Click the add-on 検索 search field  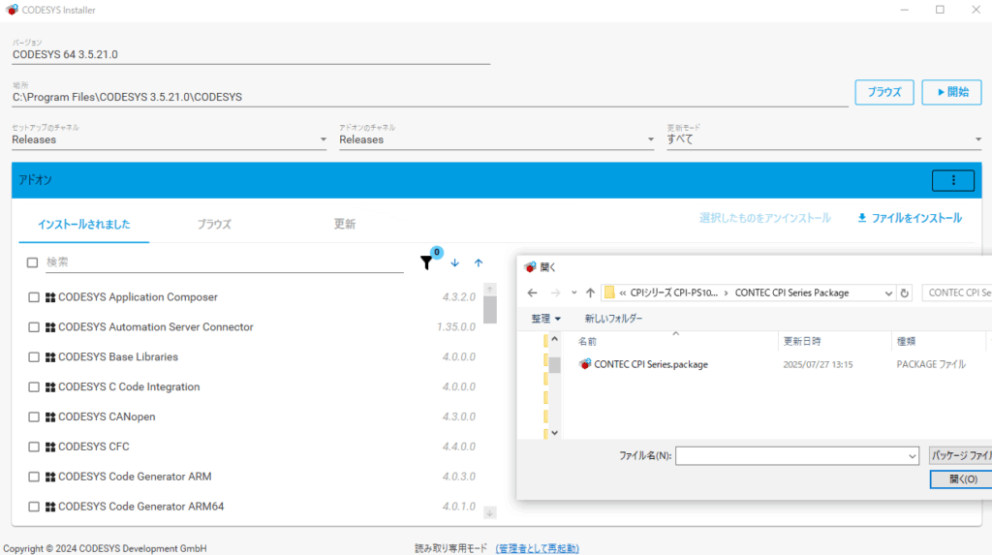[x=225, y=262]
